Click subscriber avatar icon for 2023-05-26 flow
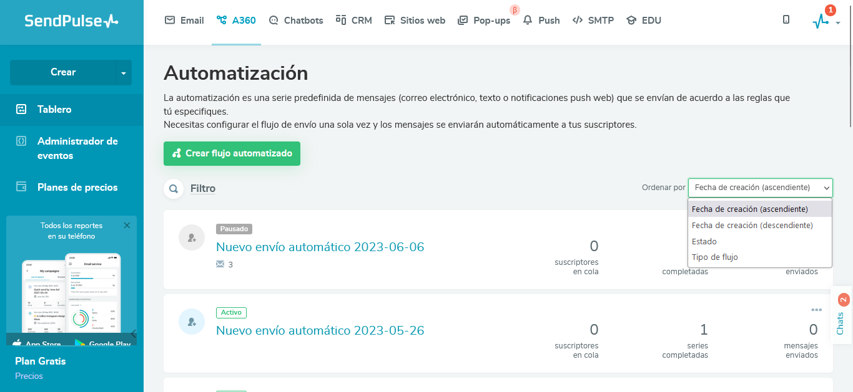Screen dimensions: 853x392 [x=192, y=322]
